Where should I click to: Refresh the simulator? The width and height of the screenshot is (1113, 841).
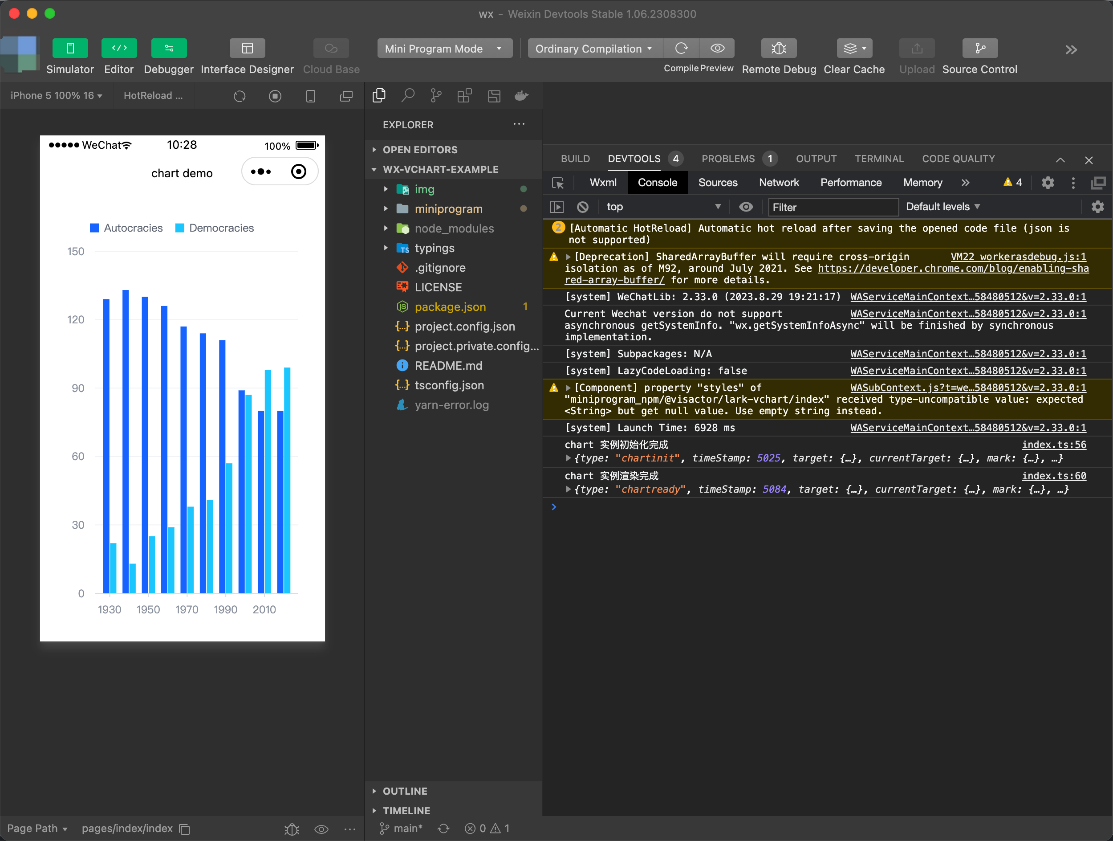[240, 96]
